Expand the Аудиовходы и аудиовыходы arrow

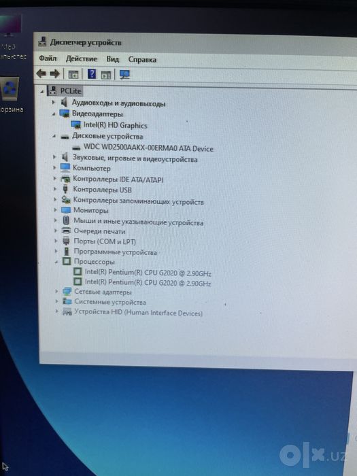54,102
